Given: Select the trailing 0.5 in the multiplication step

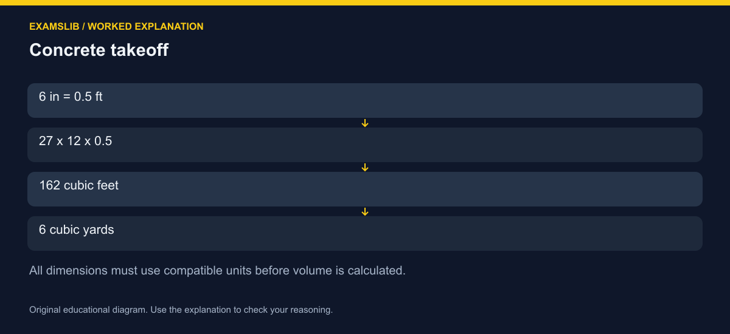Looking at the screenshot, I should pos(103,141).
